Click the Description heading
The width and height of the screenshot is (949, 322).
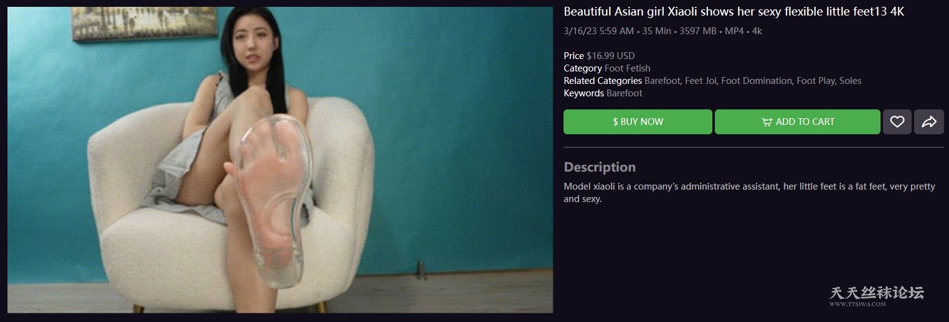click(600, 167)
